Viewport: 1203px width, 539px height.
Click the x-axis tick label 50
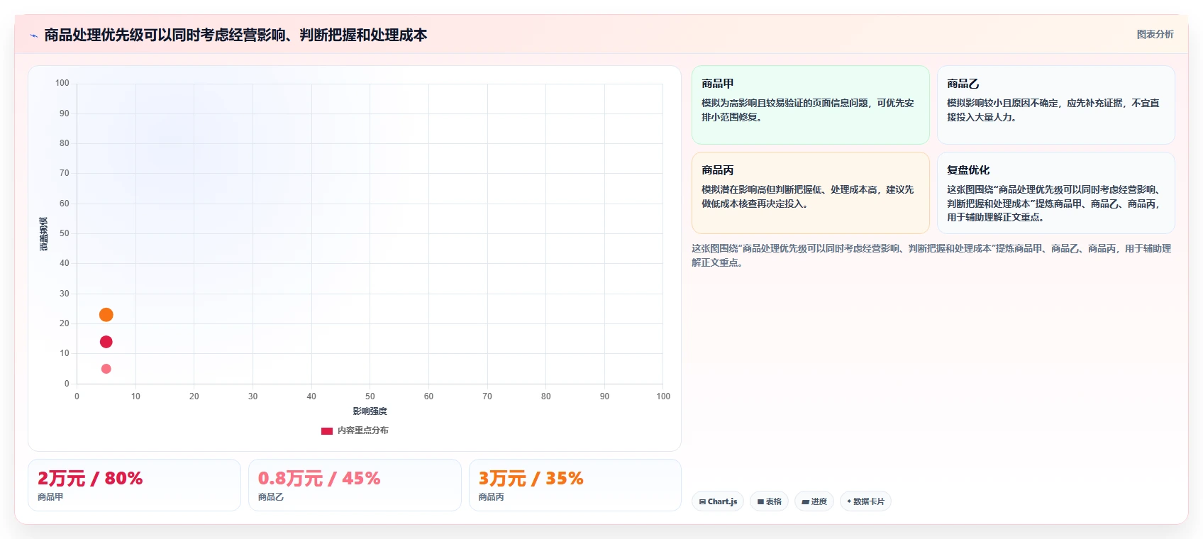pos(370,396)
